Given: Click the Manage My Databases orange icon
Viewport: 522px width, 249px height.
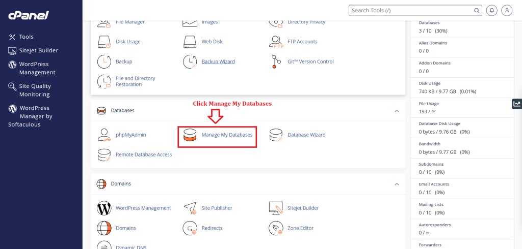Looking at the screenshot, I should click(x=190, y=135).
